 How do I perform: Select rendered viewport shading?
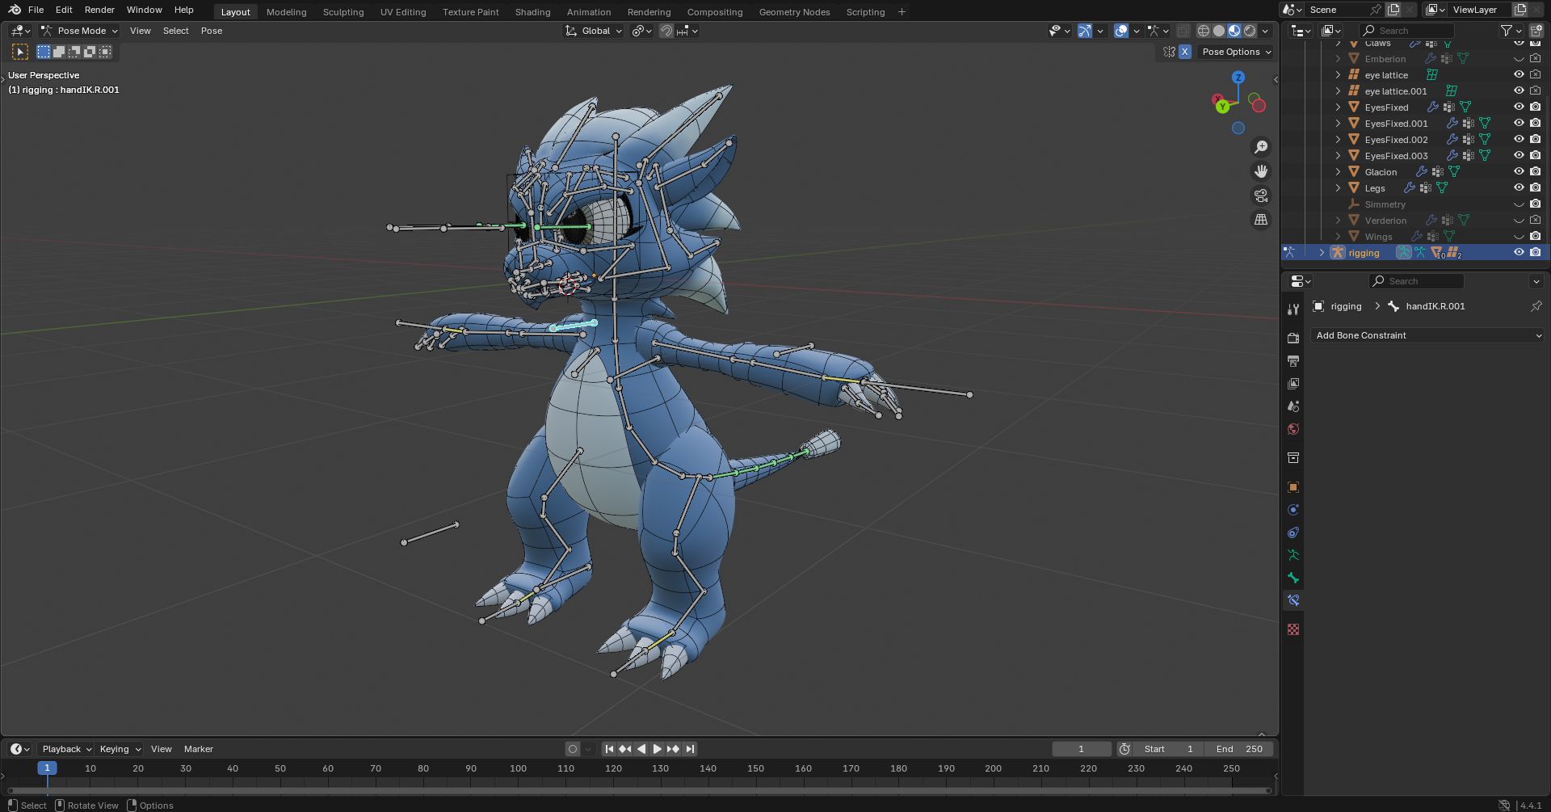[1250, 31]
